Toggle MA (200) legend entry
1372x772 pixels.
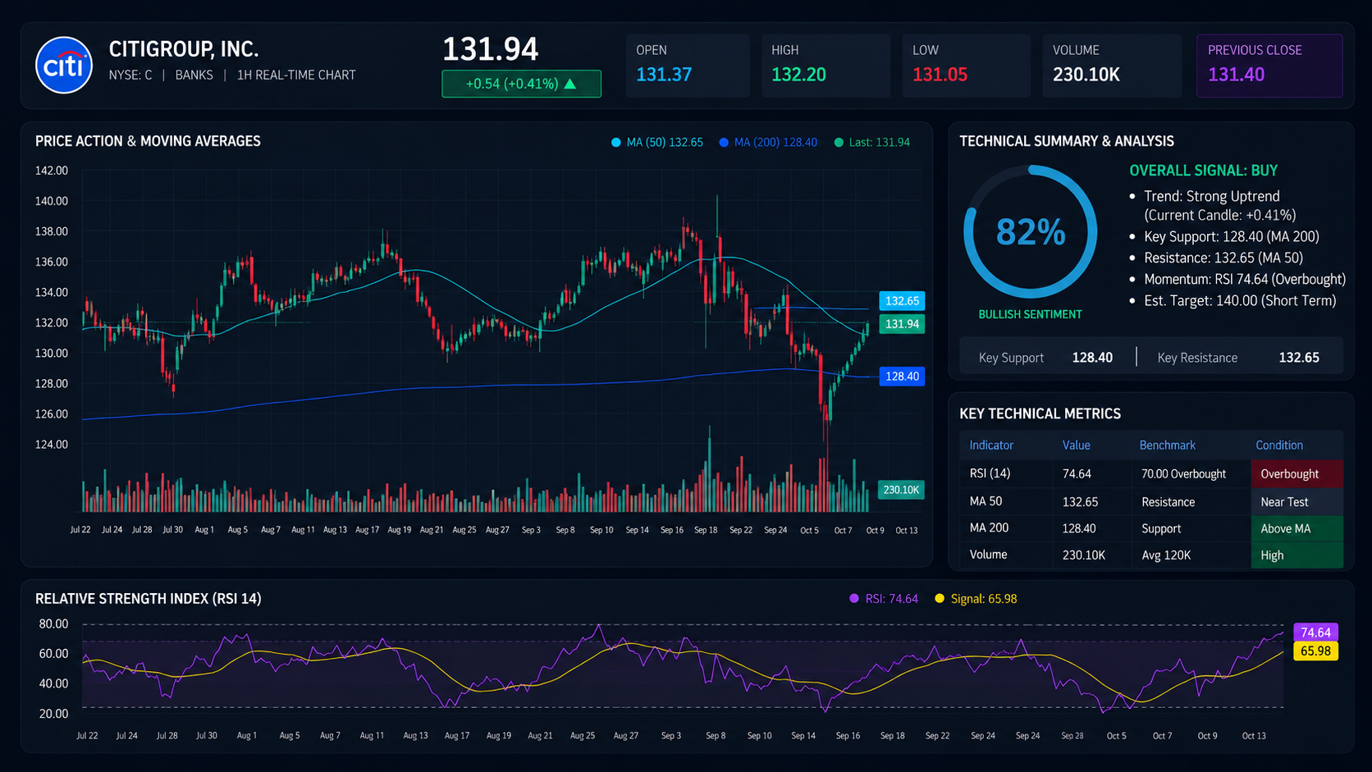point(768,143)
